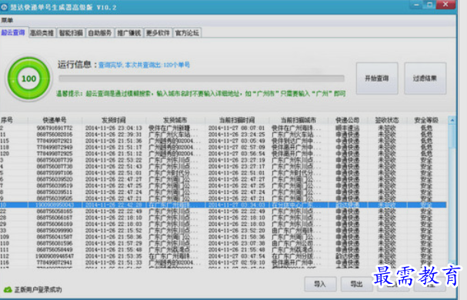This screenshot has height=300, width=467.
Task: Select the row with sequence number 111
Action: point(223,250)
